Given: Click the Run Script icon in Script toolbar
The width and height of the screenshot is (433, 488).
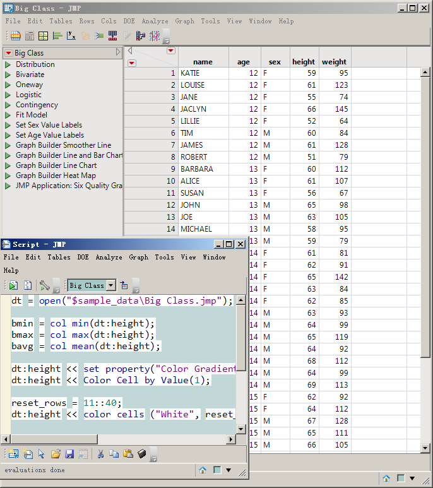Looking at the screenshot, I should [x=14, y=285].
